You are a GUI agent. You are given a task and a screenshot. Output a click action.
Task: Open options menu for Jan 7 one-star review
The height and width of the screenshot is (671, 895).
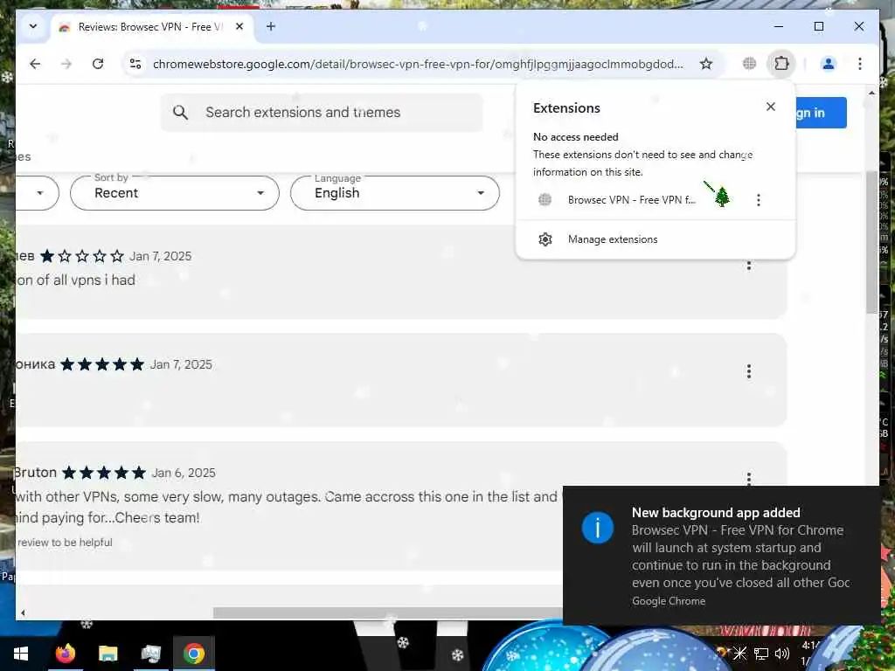coord(749,266)
